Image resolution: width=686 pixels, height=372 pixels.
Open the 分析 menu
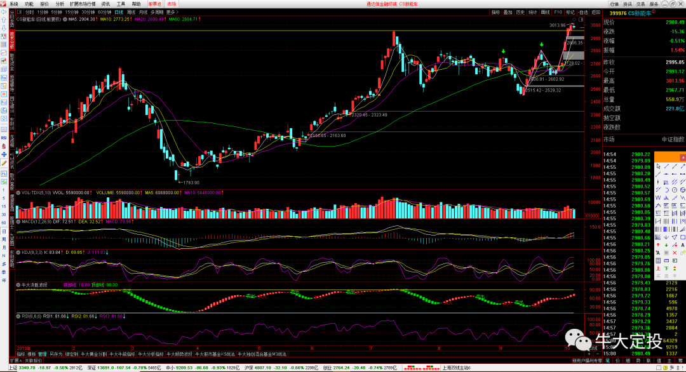coord(60,4)
